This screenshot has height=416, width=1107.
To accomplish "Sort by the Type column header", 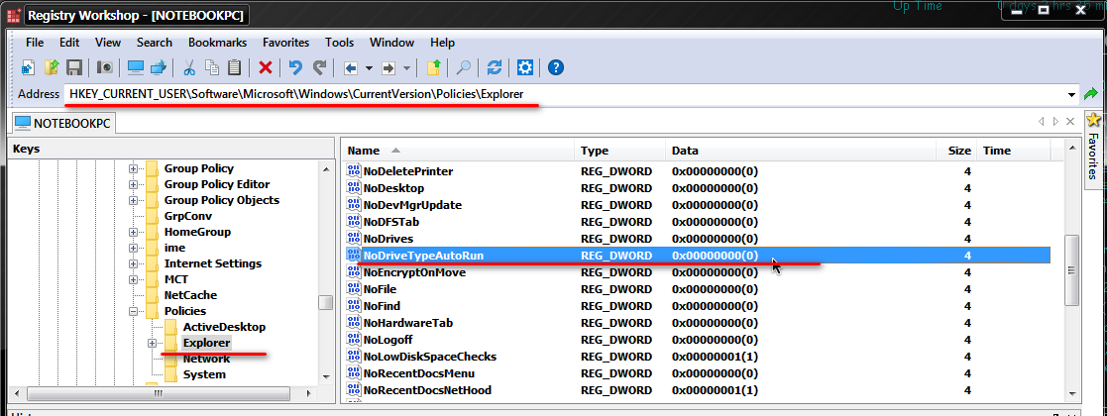I will point(619,151).
